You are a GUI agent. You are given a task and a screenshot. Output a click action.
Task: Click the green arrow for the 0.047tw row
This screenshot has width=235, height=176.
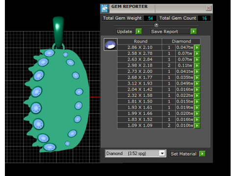(197, 47)
